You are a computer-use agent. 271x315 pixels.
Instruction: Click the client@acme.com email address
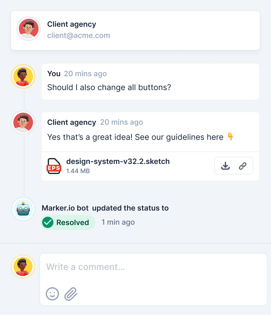[79, 35]
